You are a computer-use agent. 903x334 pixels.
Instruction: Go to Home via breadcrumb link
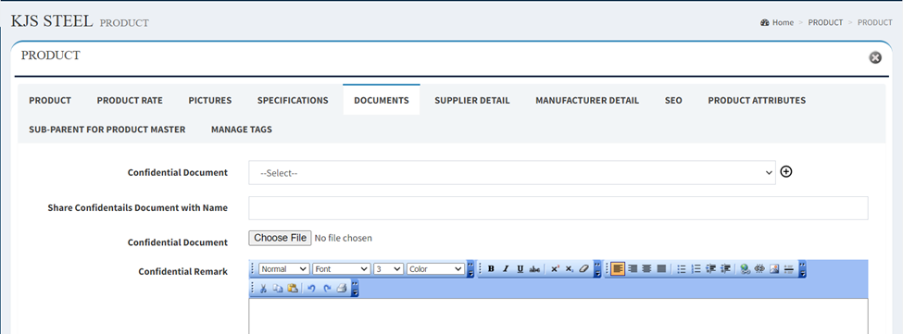point(783,22)
